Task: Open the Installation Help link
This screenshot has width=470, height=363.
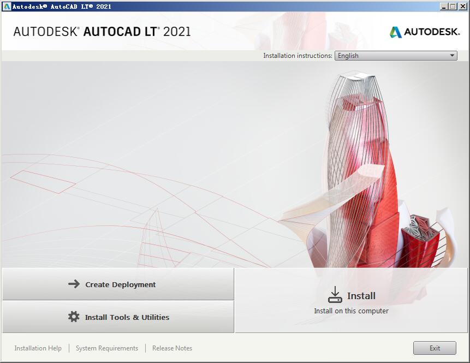Action: [x=38, y=348]
